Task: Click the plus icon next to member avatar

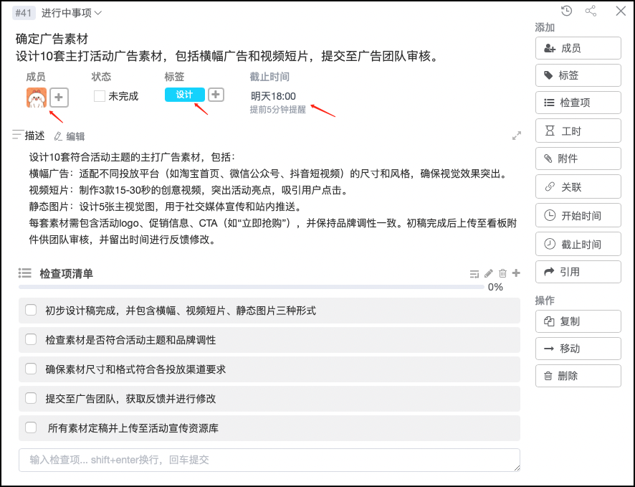Action: point(59,97)
